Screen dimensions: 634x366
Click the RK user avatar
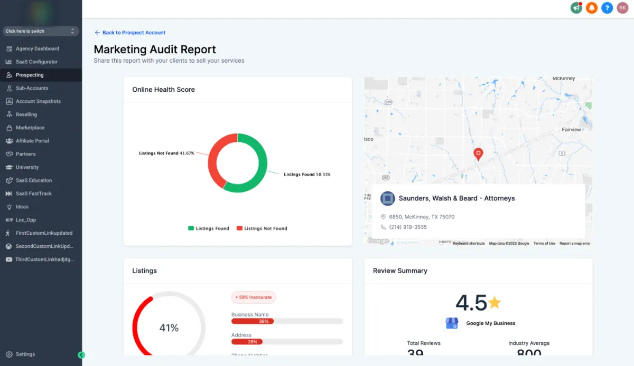point(622,8)
